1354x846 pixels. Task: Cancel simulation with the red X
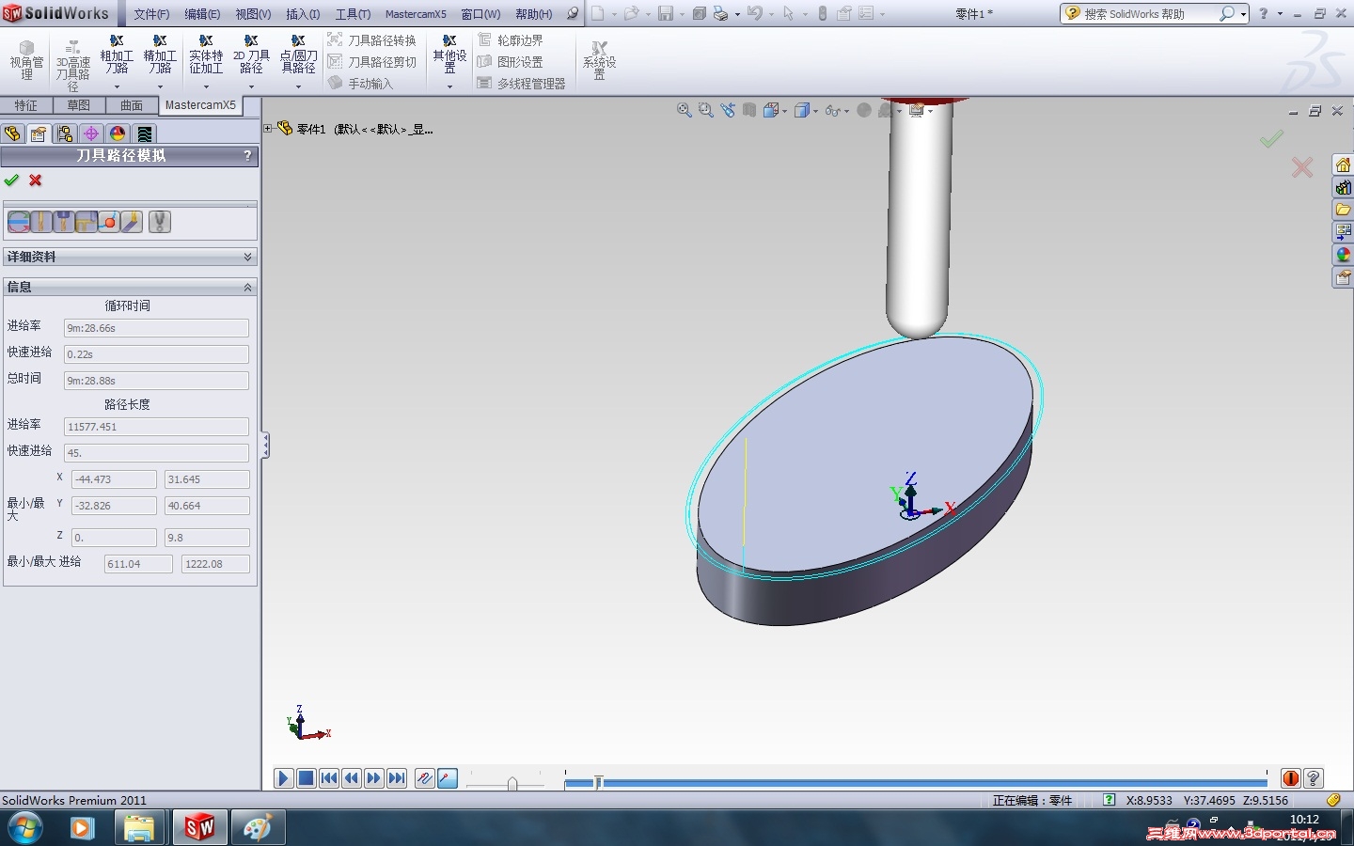36,180
